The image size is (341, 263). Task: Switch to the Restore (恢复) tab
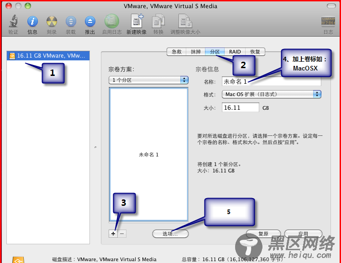click(255, 52)
